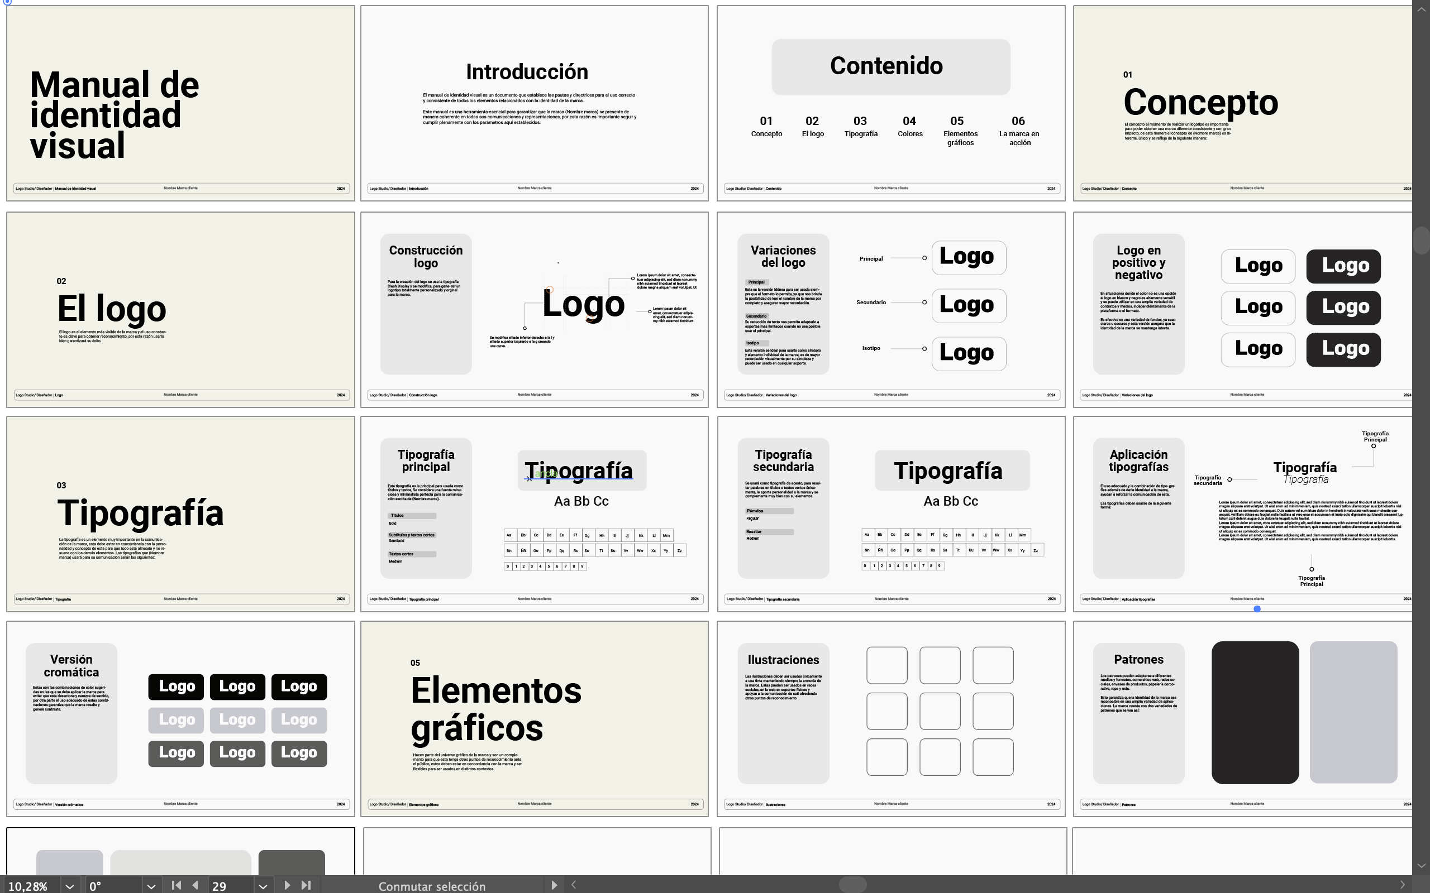Jump to the last artboard
The width and height of the screenshot is (1430, 893).
coord(307,885)
